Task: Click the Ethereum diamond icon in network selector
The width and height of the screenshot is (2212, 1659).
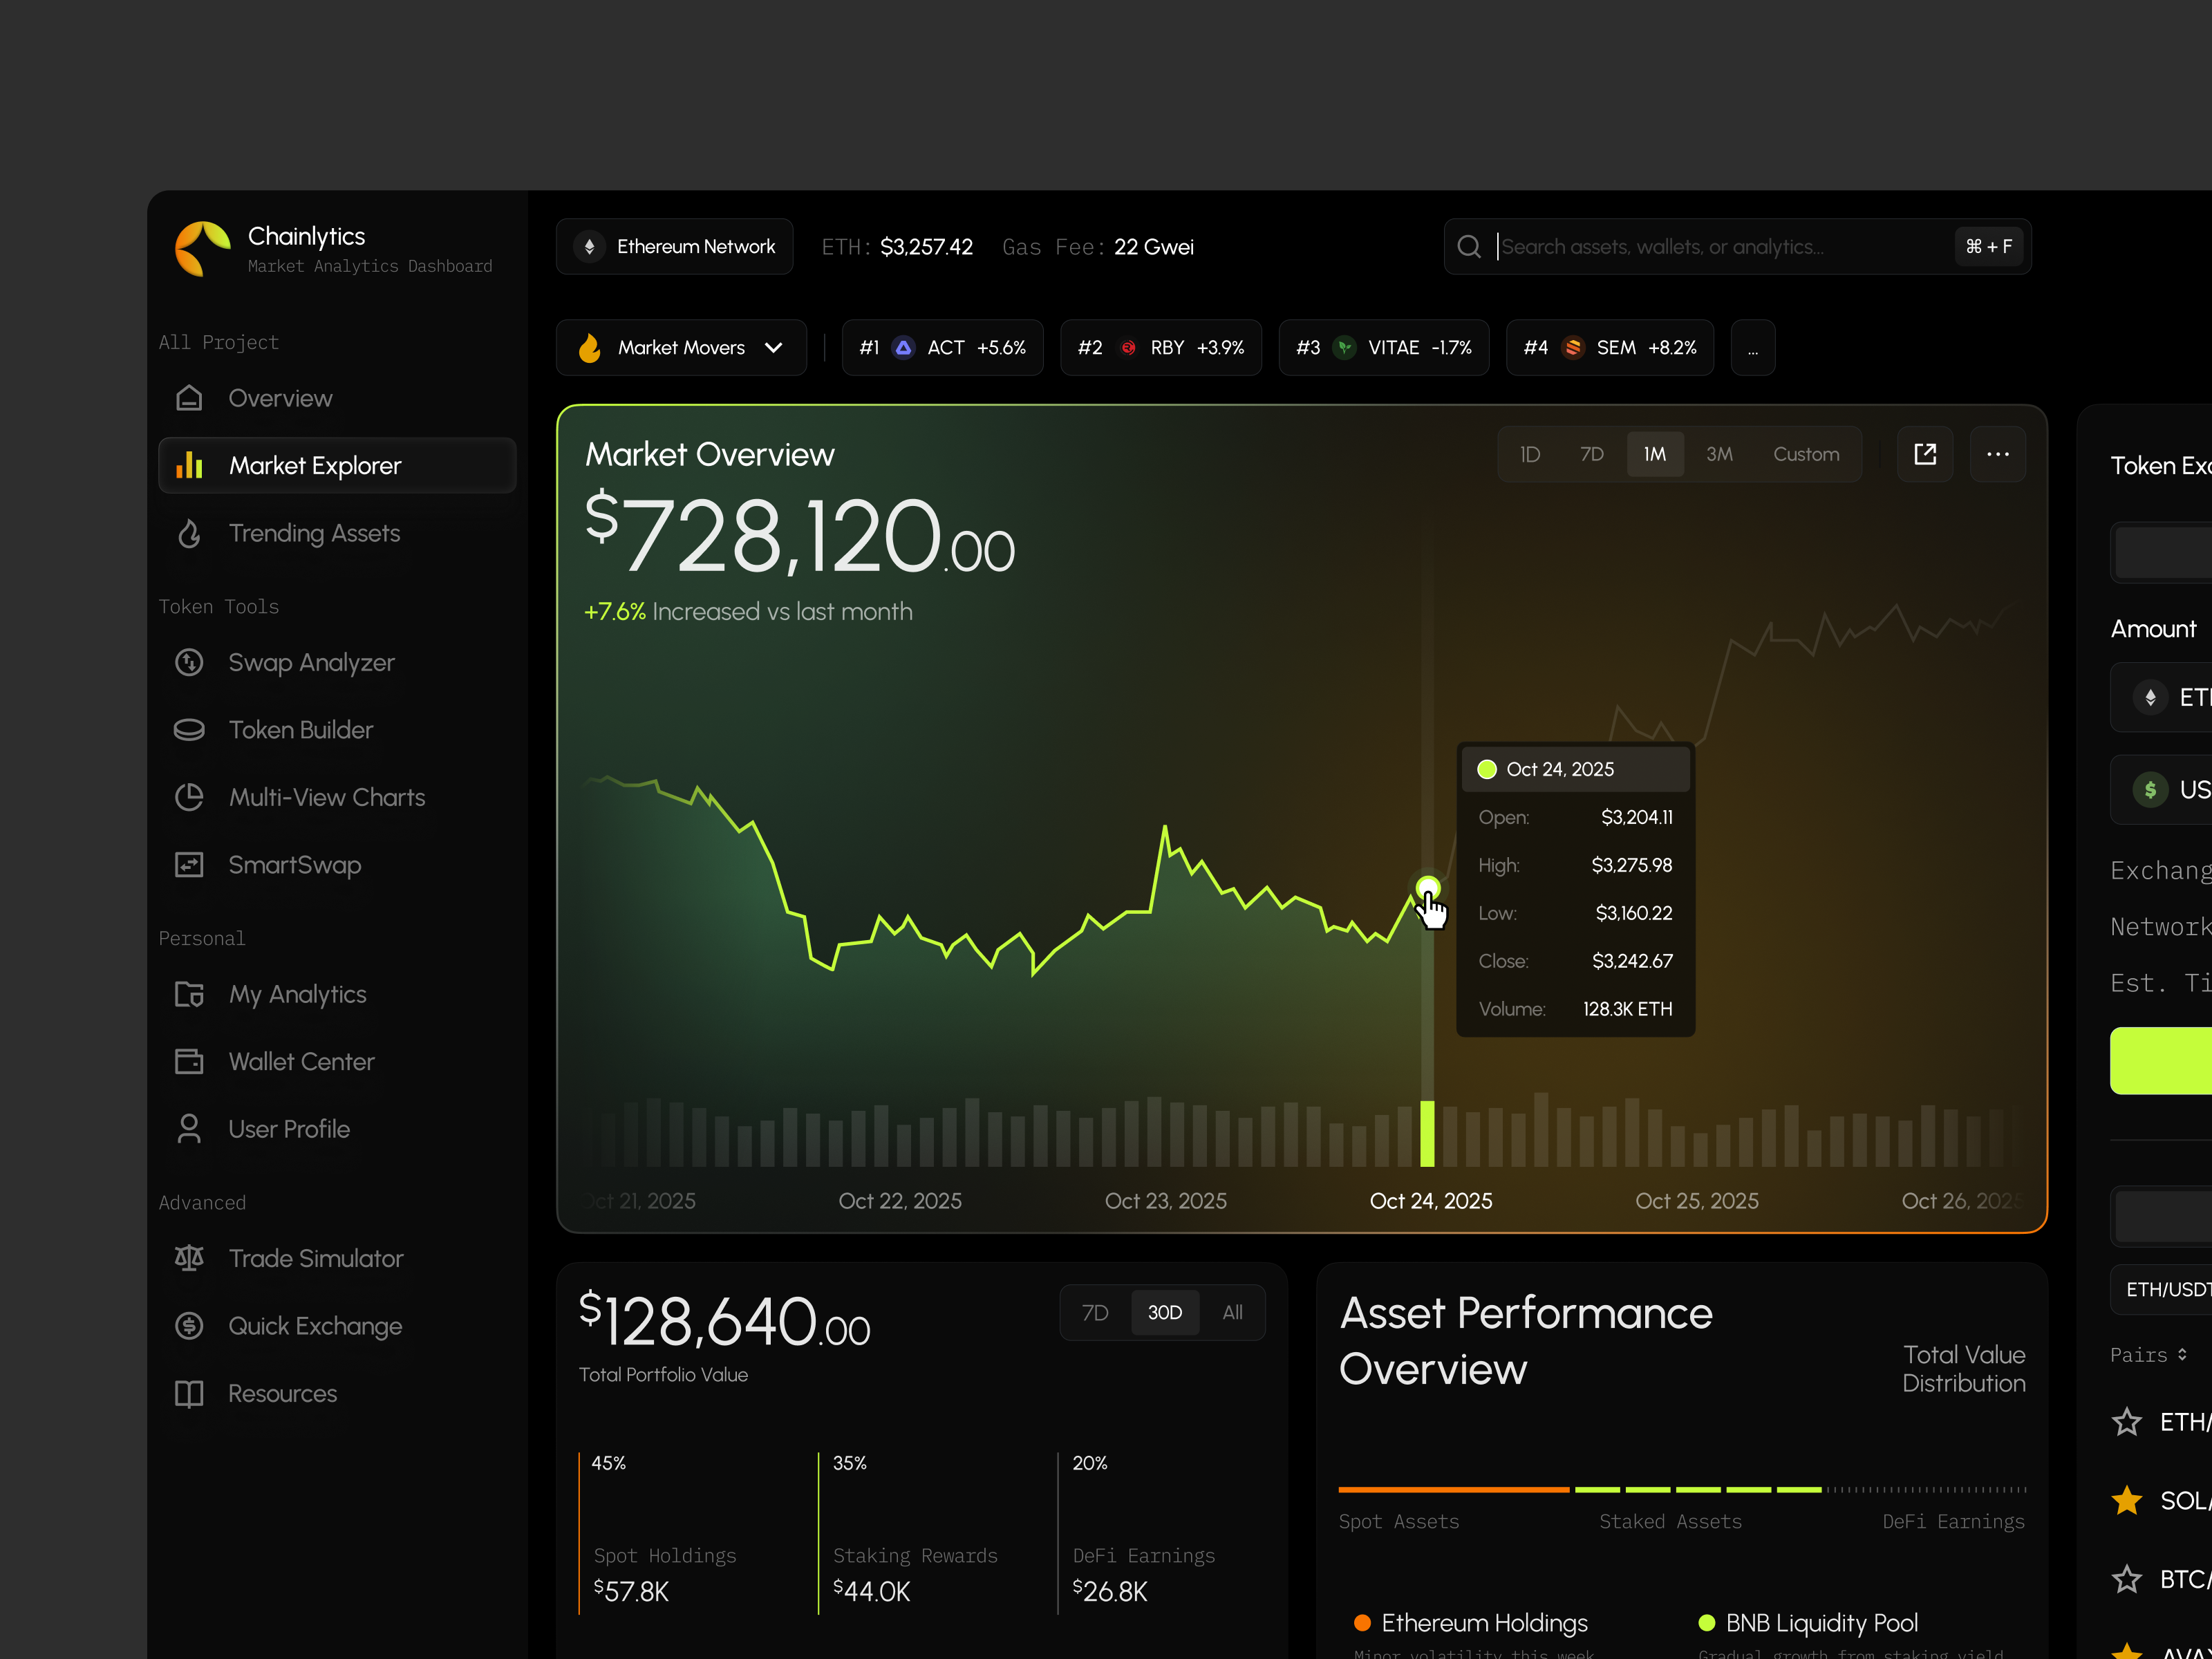Action: (590, 247)
